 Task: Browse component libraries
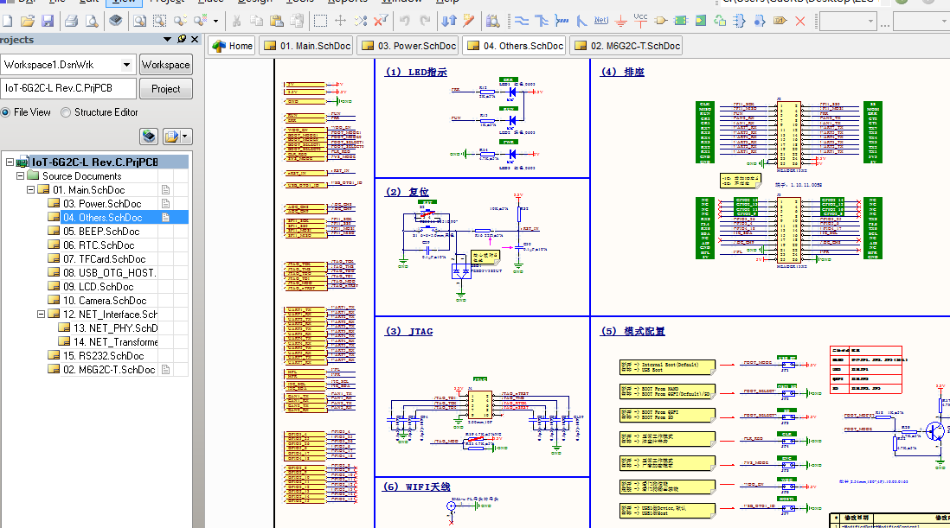(x=492, y=21)
